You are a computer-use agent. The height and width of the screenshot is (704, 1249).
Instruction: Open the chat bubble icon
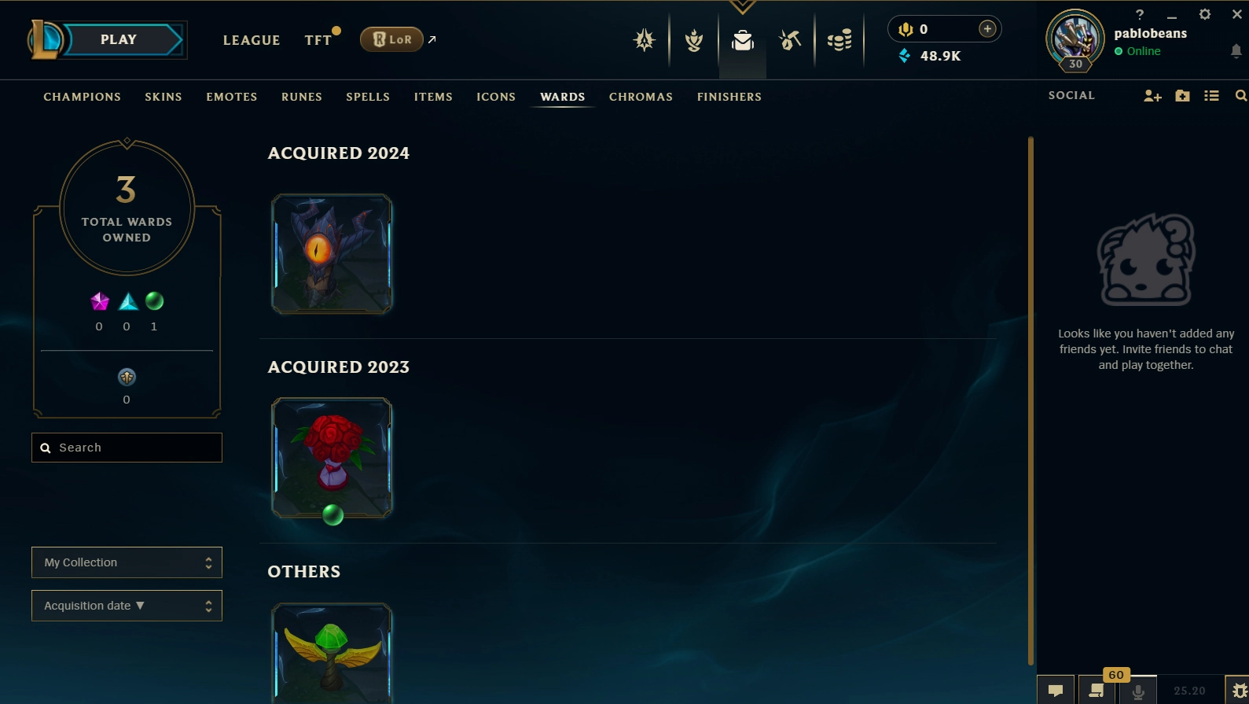point(1056,691)
